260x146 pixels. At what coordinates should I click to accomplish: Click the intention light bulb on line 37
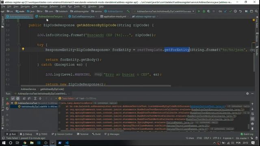coord(23,49)
